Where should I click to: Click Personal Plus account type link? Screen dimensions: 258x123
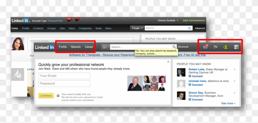pyautogui.click(x=55, y=21)
